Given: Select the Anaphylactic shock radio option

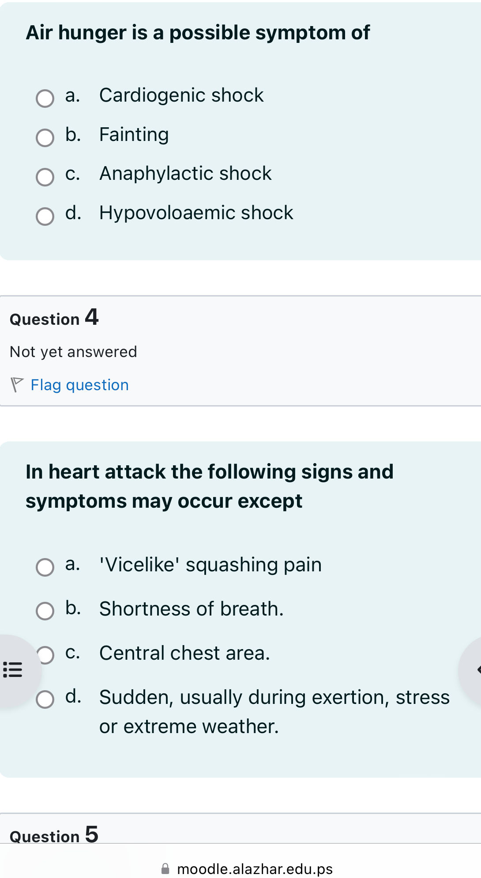Looking at the screenshot, I should click(x=45, y=177).
